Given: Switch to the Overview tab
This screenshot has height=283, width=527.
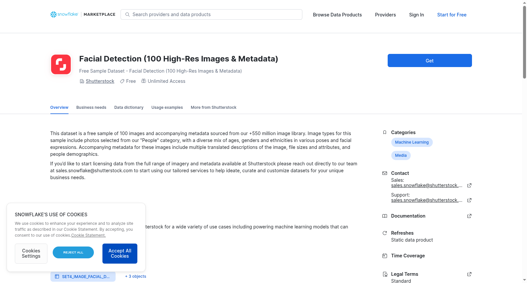Looking at the screenshot, I should [x=59, y=107].
